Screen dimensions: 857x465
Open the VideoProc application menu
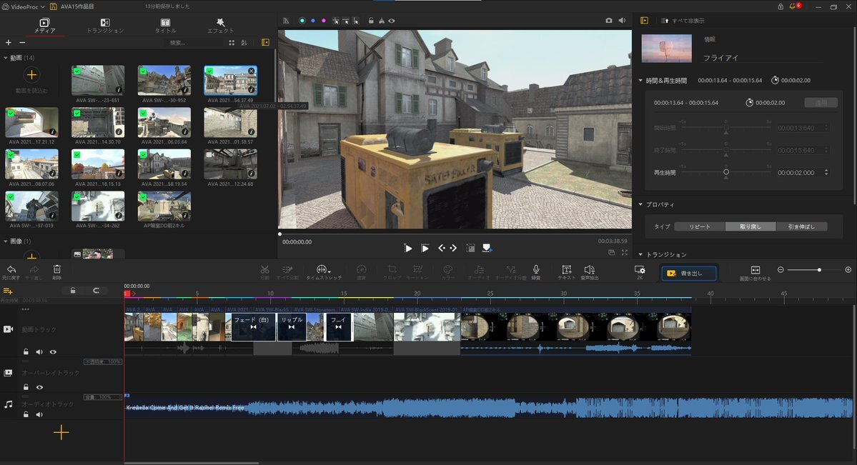[x=24, y=6]
